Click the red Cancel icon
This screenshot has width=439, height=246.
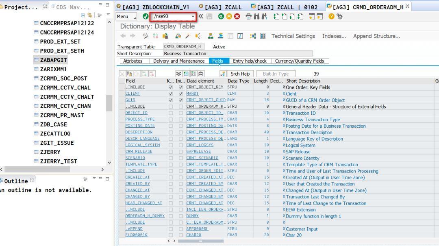[x=237, y=17]
